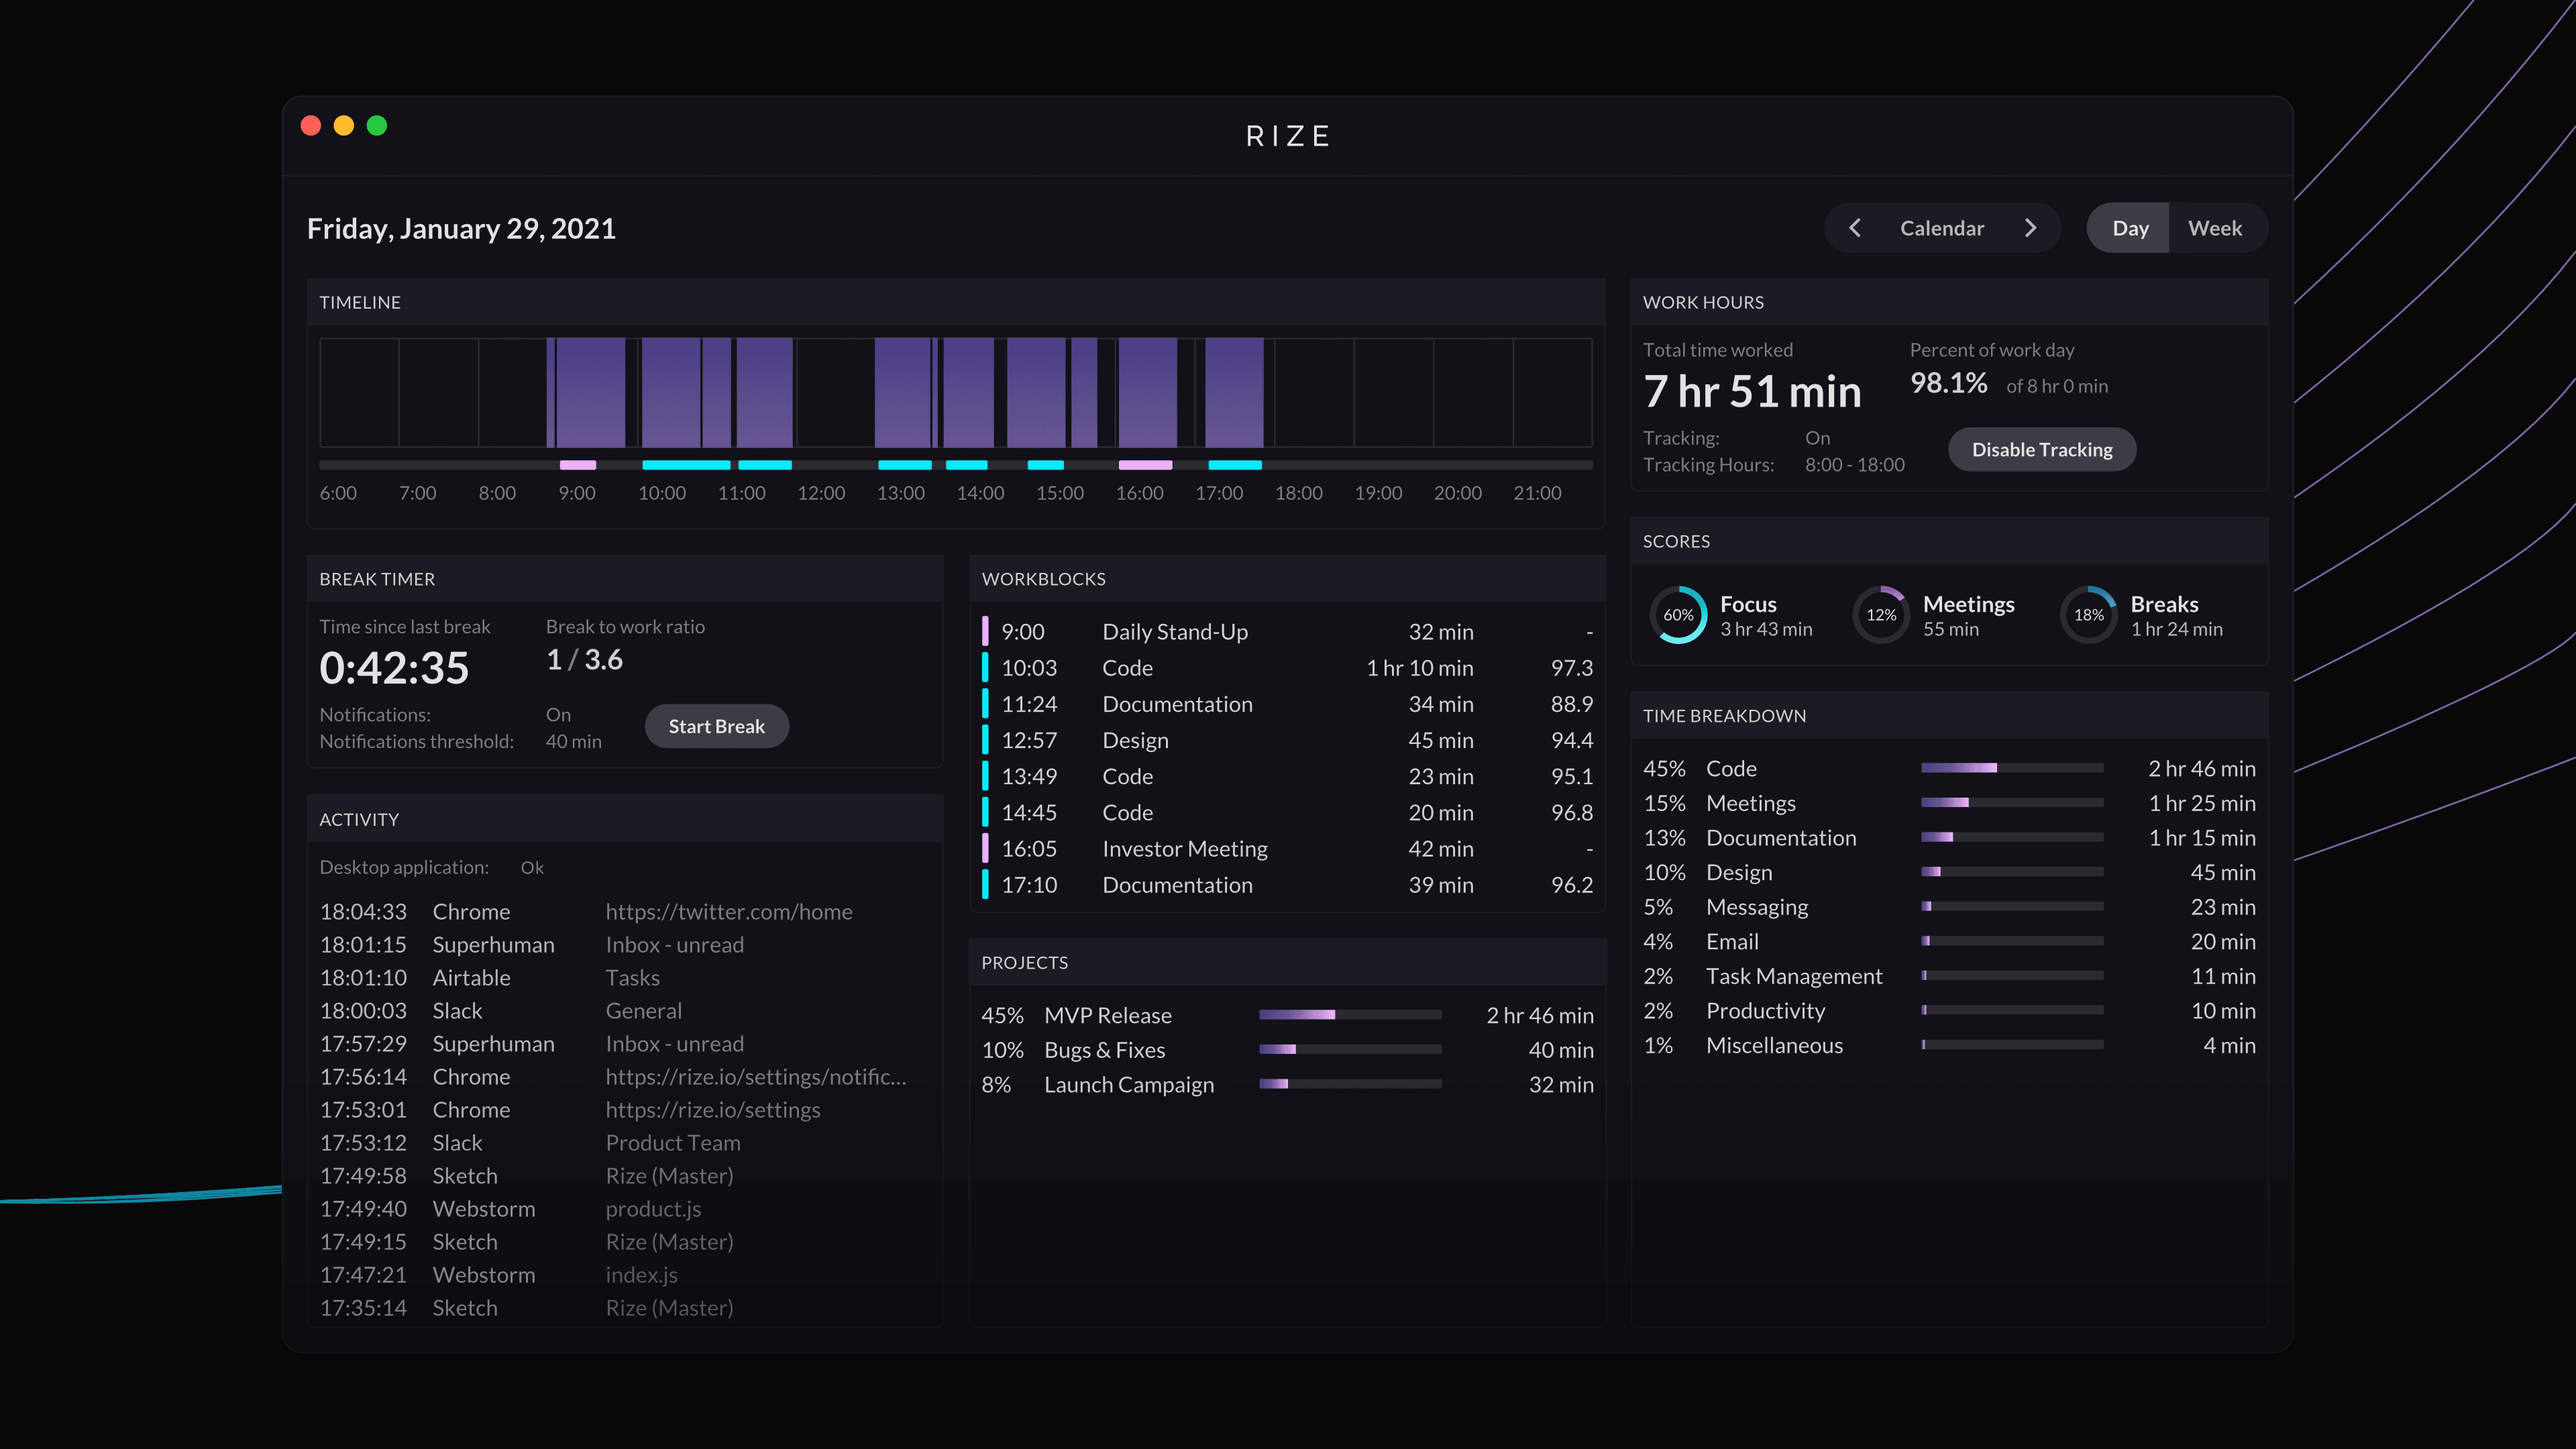Viewport: 2576px width, 1449px height.
Task: Open the 16:05 Investor Meeting workblock
Action: (1287, 849)
